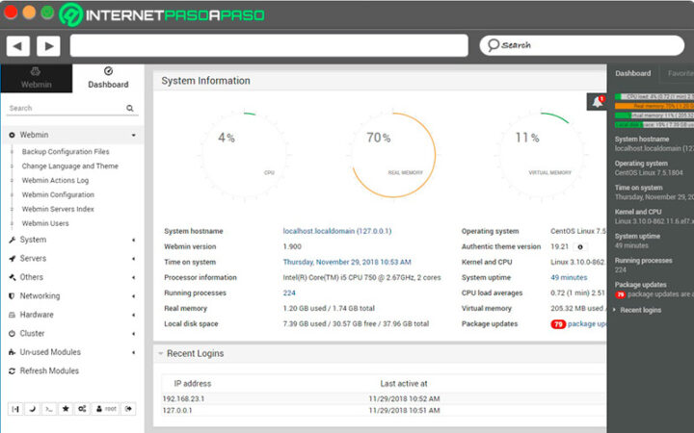Image resolution: width=694 pixels, height=433 pixels.
Task: Switch to the Dashboard tab in sidebar
Action: click(108, 78)
